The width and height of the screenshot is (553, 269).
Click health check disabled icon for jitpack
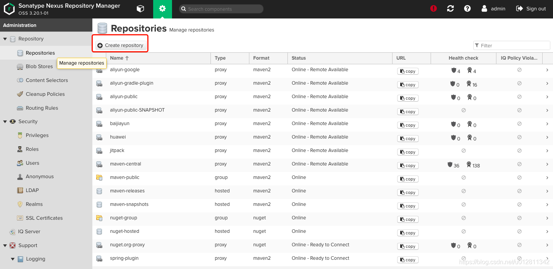coord(464,151)
